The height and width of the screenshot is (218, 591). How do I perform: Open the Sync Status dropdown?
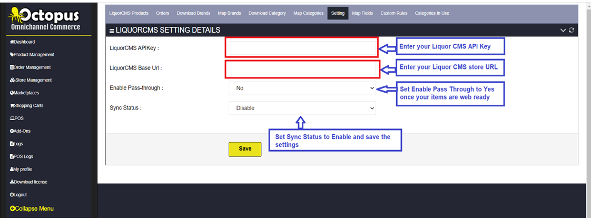[x=302, y=108]
